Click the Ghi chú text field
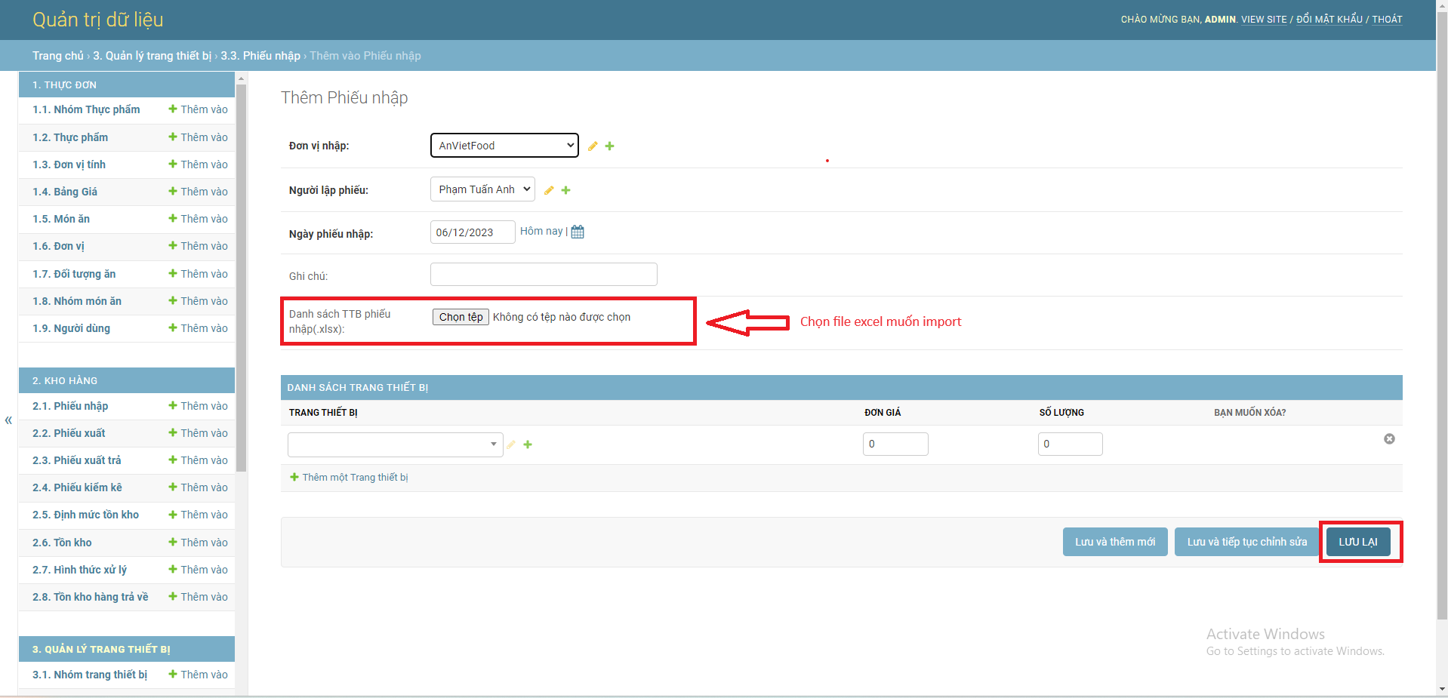The image size is (1448, 698). pos(543,275)
